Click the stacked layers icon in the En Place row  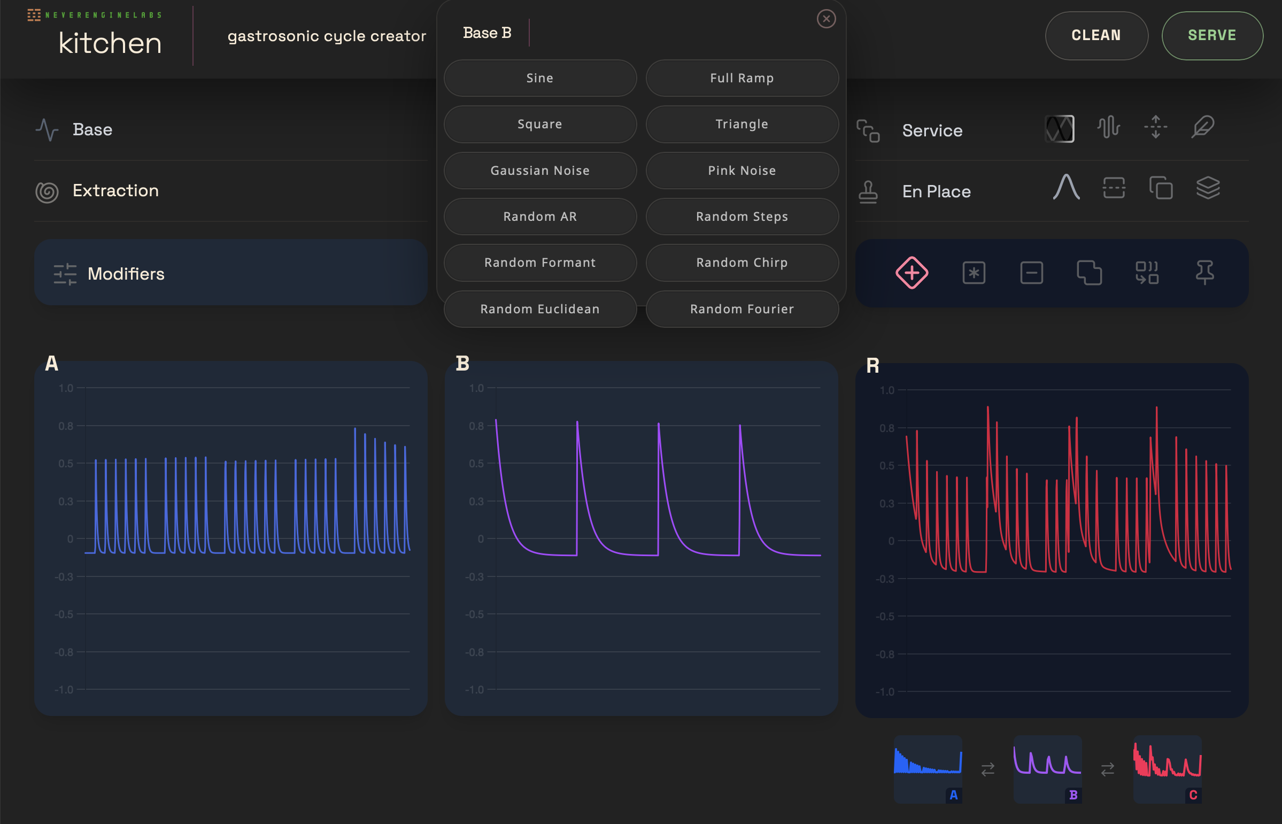tap(1207, 188)
